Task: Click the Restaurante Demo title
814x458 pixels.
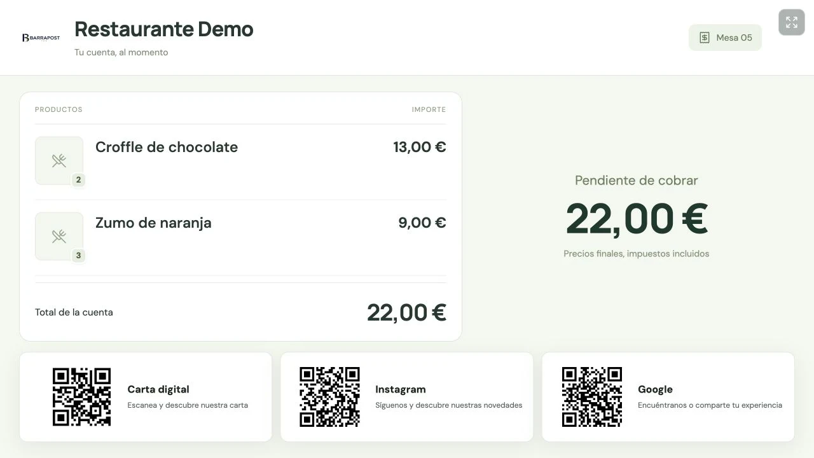Action: (x=164, y=29)
